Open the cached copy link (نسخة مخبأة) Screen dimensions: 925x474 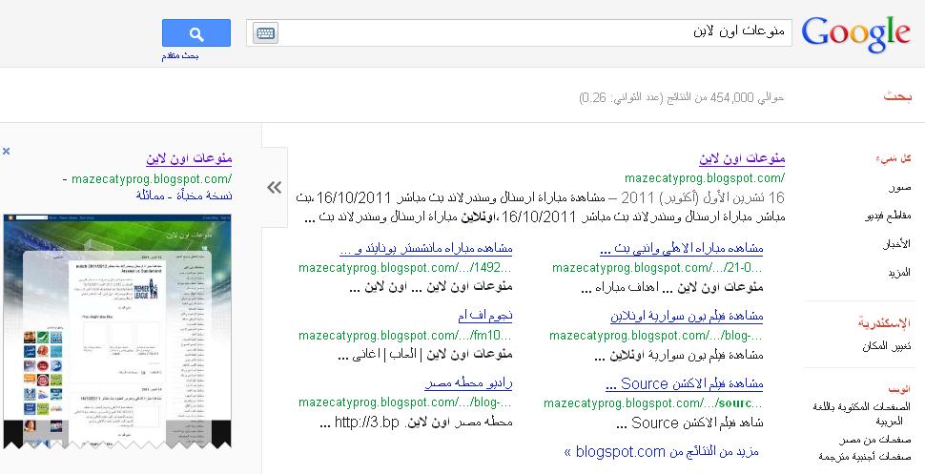click(202, 196)
